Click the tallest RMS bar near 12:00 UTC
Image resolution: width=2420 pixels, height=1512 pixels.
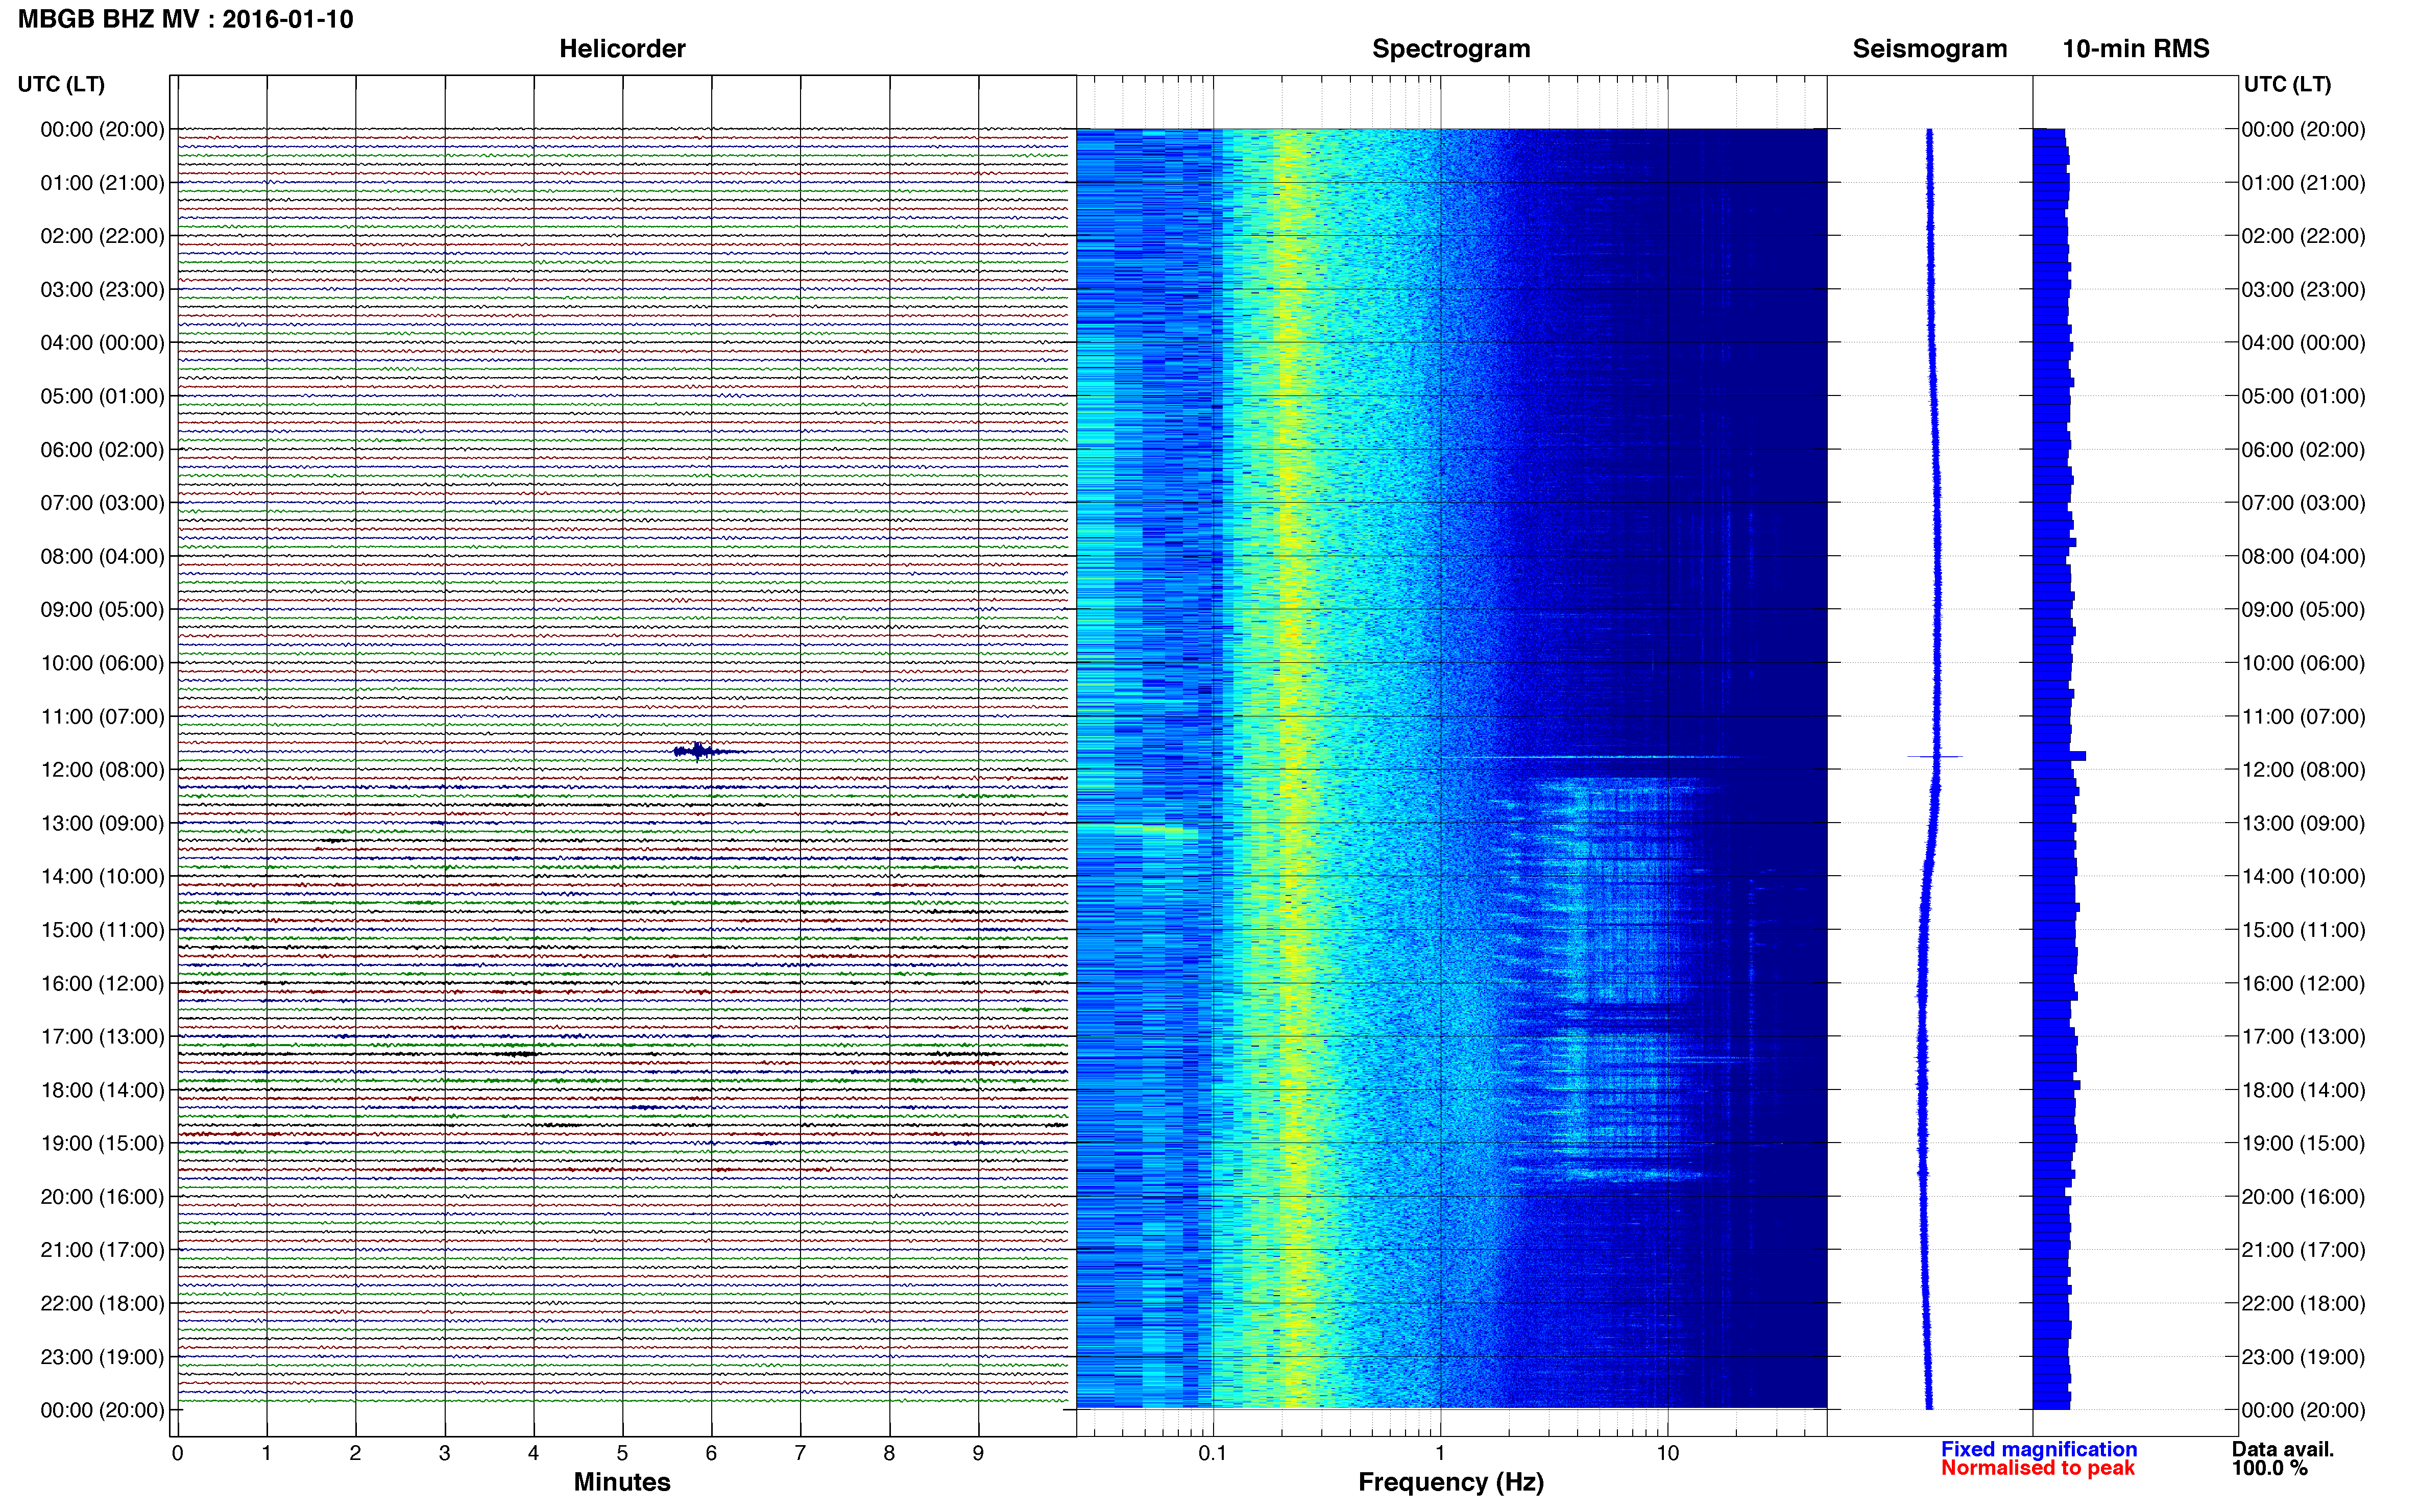[2059, 756]
